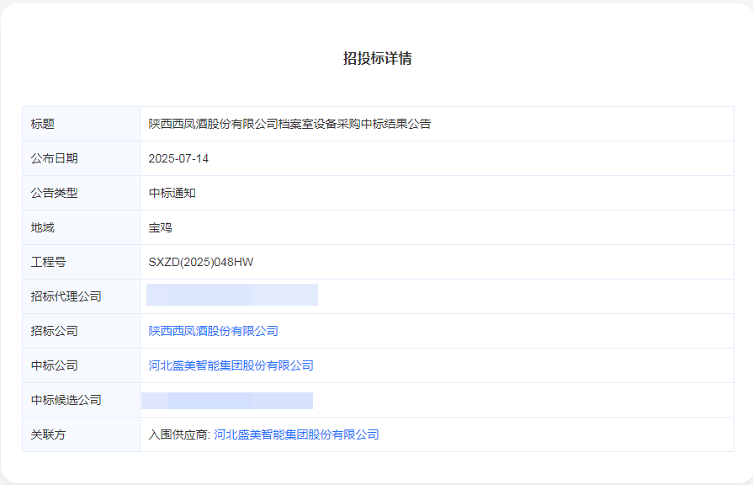Click the 公告类型 row label
This screenshot has height=485, width=753.
[x=55, y=193]
